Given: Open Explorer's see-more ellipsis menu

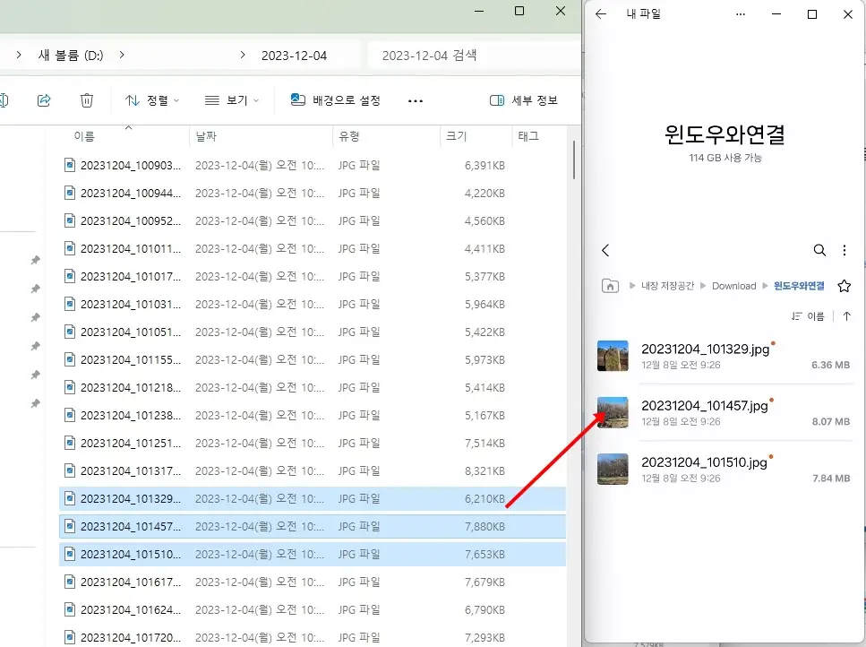Looking at the screenshot, I should click(x=415, y=100).
